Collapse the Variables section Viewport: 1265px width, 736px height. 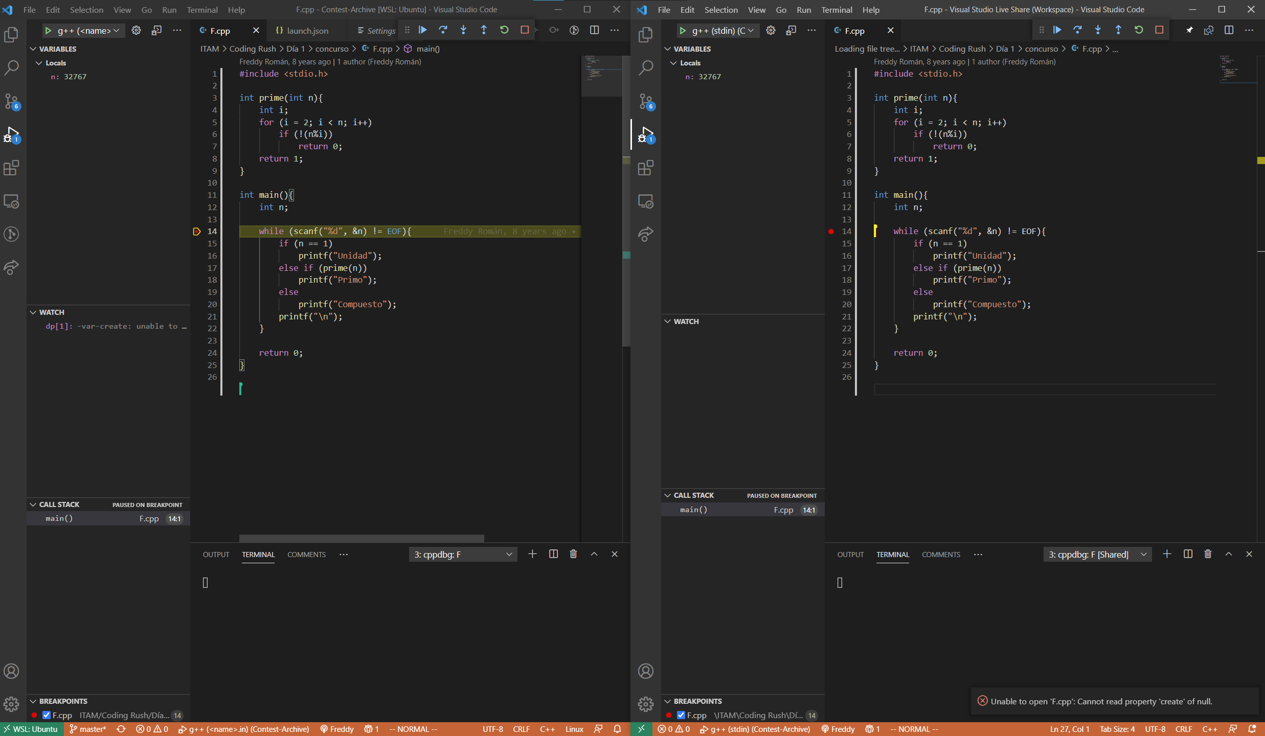[x=33, y=49]
